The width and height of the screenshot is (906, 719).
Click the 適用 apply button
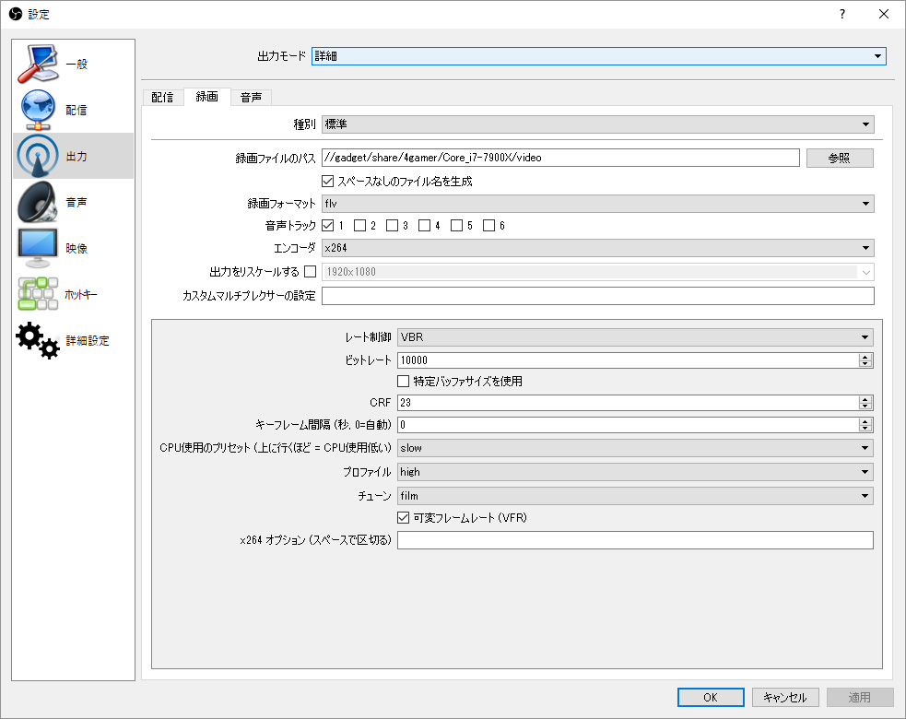click(x=860, y=697)
